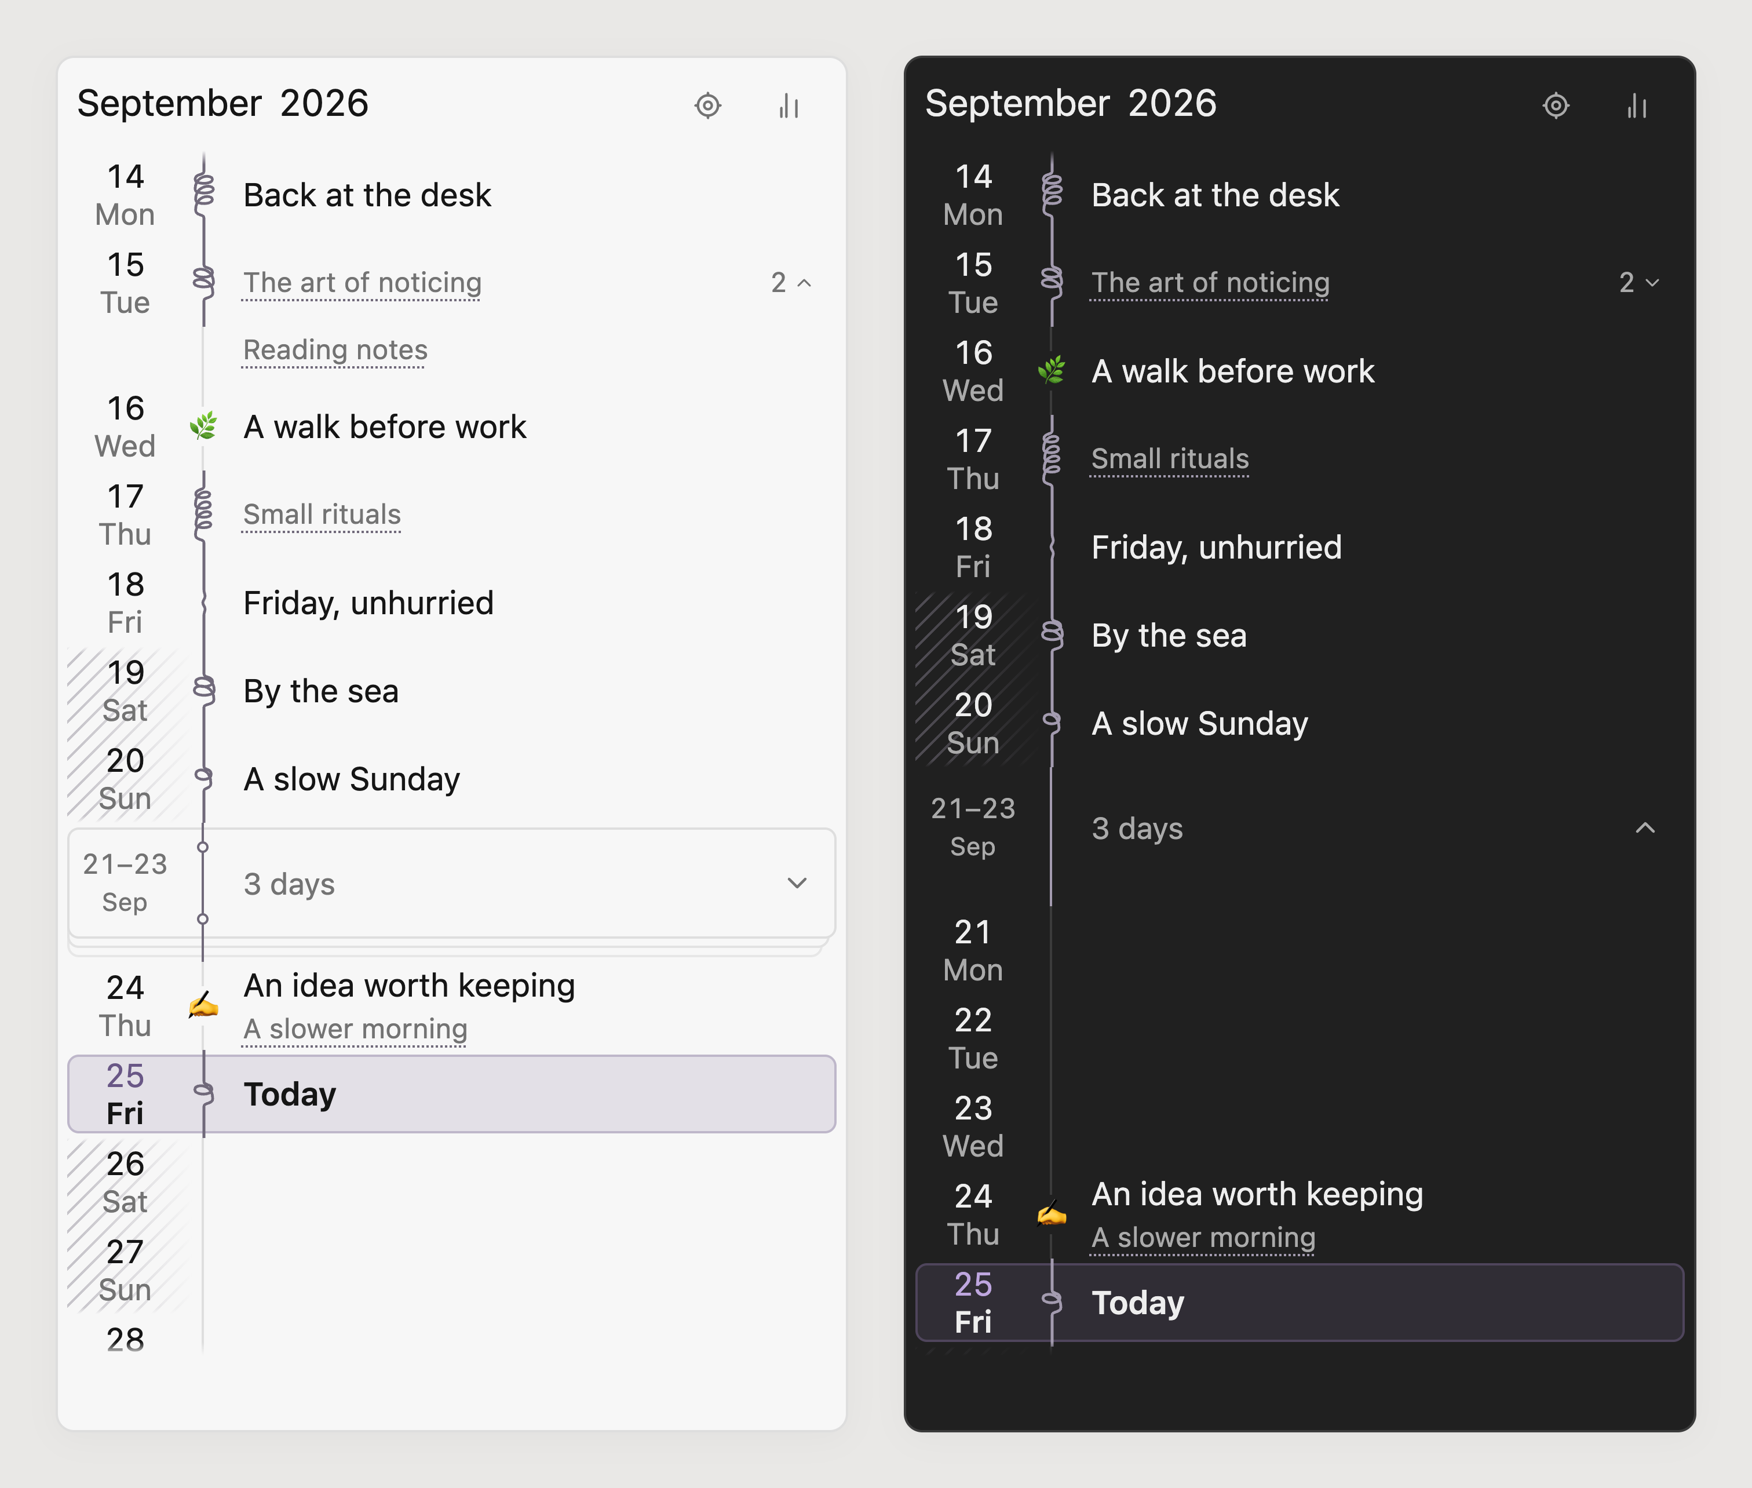Click the 26 Sat date in light panel
This screenshot has width=1752, height=1488.
pos(125,1182)
